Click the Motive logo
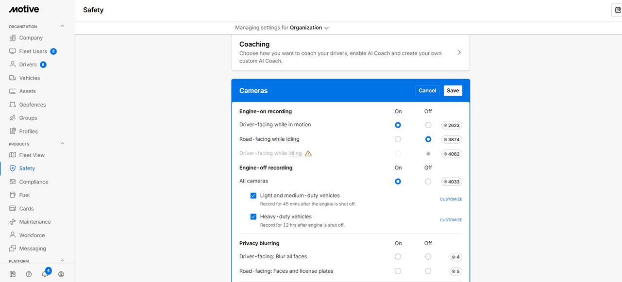This screenshot has width=622, height=282. (x=24, y=9)
